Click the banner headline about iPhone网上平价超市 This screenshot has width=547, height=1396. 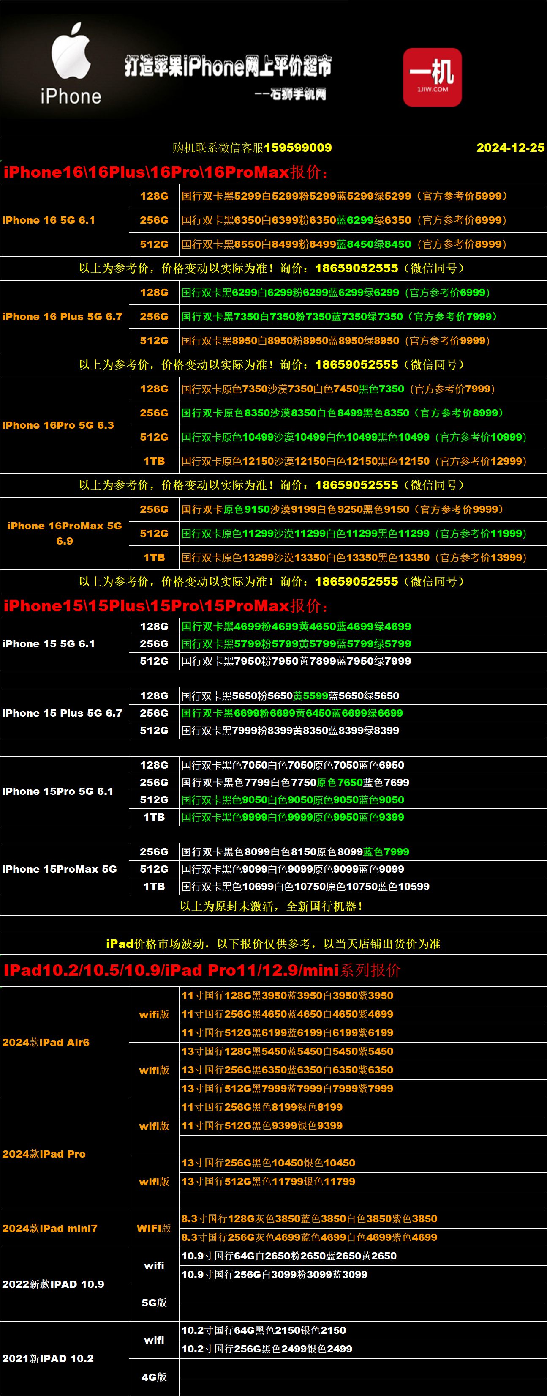[x=228, y=67]
